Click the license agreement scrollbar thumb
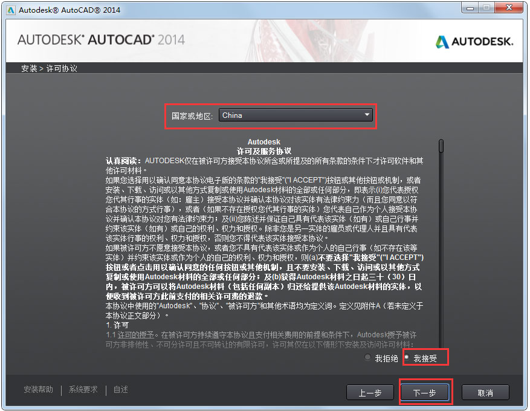The image size is (530, 411). 441,146
